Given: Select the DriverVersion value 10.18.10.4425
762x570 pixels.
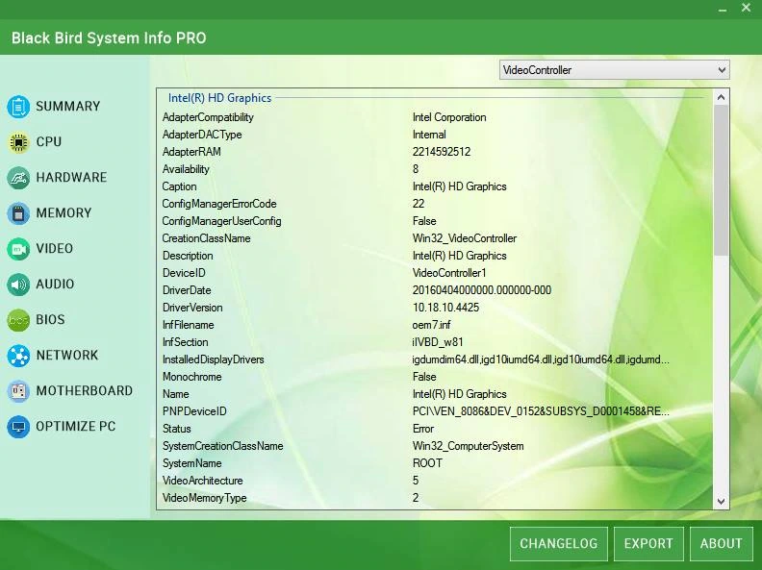Looking at the screenshot, I should pos(445,308).
